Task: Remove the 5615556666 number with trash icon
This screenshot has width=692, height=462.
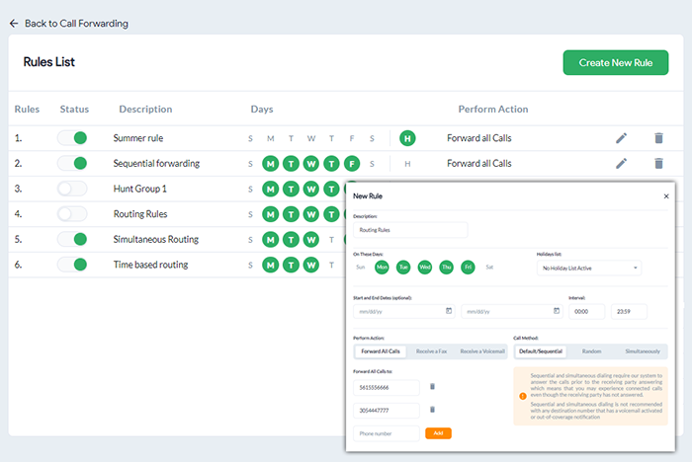Action: (x=433, y=387)
